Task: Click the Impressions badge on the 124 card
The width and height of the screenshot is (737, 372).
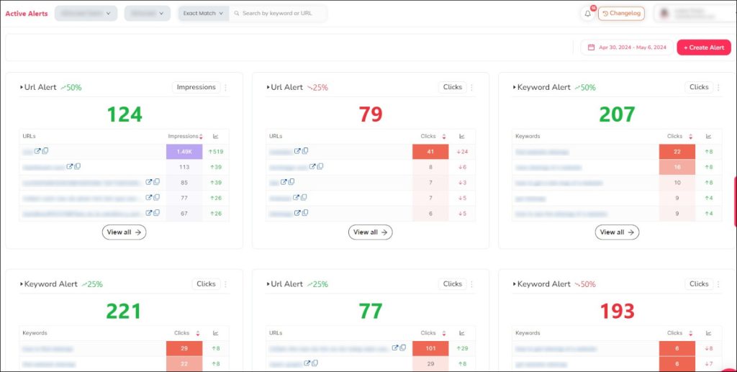Action: [196, 87]
